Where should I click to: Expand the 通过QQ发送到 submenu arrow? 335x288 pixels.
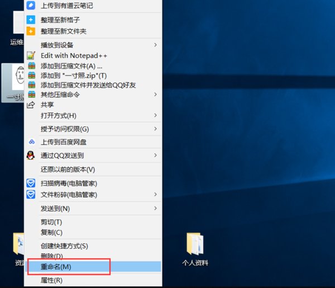tap(156, 155)
